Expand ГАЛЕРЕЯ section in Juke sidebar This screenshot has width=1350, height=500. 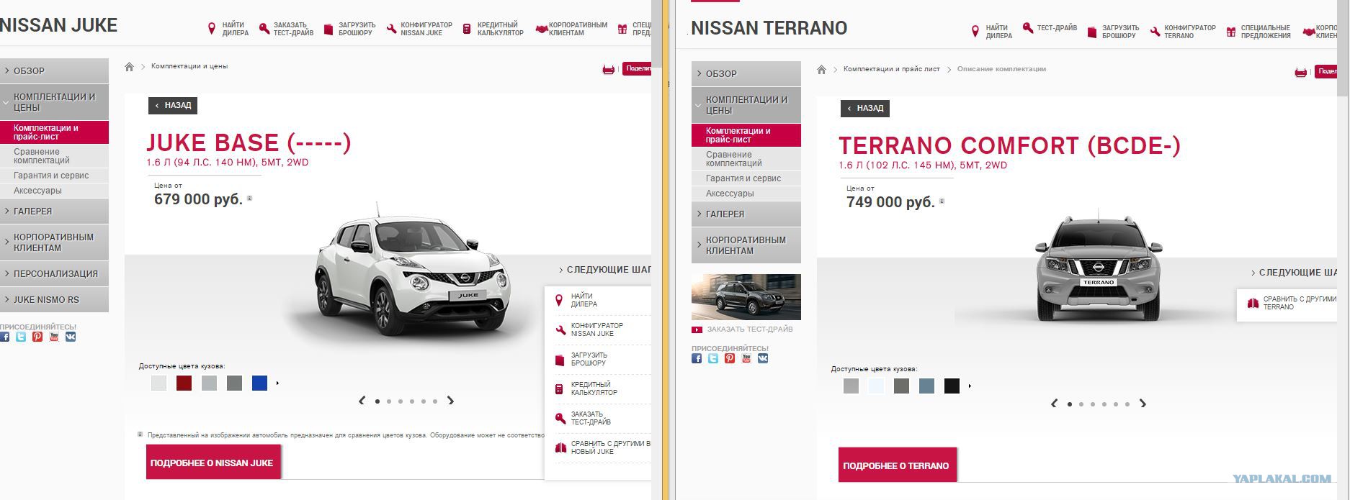tap(54, 211)
